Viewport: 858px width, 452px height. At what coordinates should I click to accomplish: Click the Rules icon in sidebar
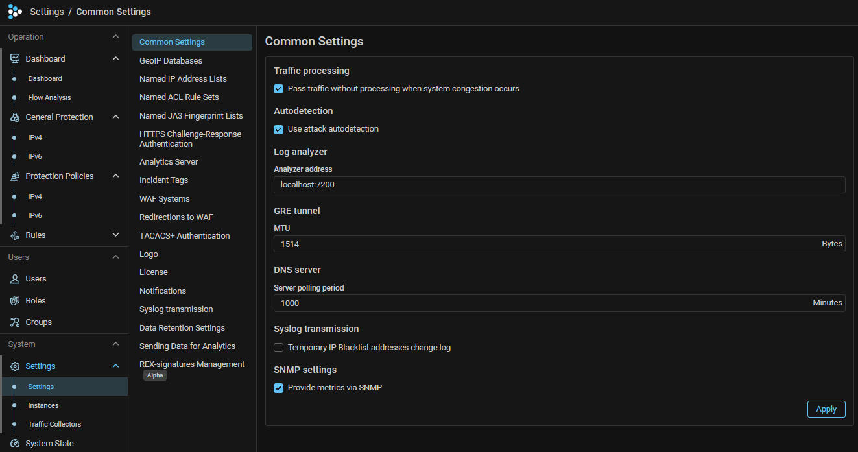coord(15,235)
